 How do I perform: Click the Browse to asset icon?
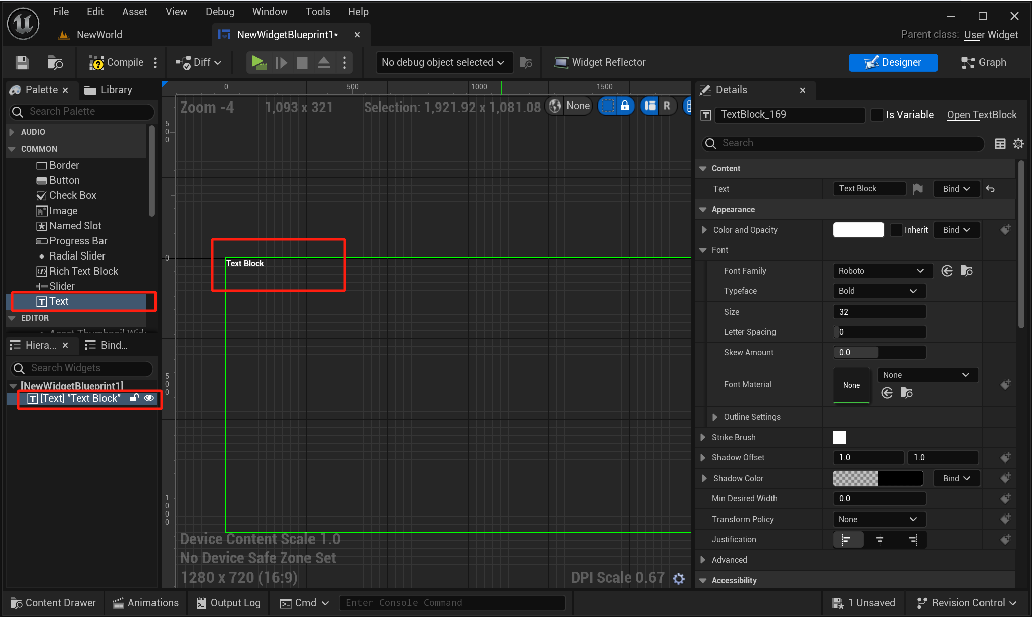[x=55, y=62]
